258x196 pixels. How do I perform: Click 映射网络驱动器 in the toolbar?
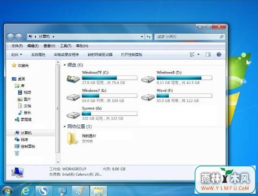click(x=100, y=54)
